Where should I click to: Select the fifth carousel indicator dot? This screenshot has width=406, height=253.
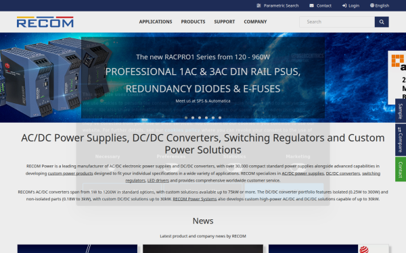coord(213,117)
